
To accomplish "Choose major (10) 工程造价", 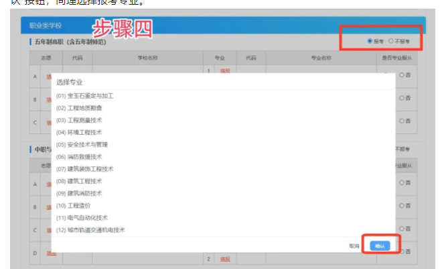I will click(x=75, y=205).
